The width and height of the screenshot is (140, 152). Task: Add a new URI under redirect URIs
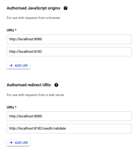(x=18, y=143)
